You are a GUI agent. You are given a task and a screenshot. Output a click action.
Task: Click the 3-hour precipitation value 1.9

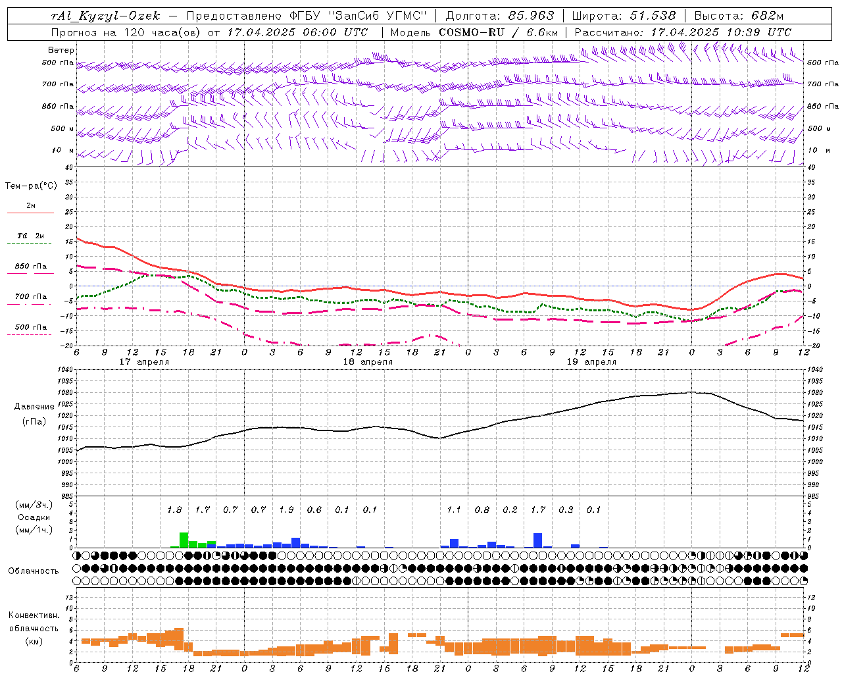[x=286, y=510]
